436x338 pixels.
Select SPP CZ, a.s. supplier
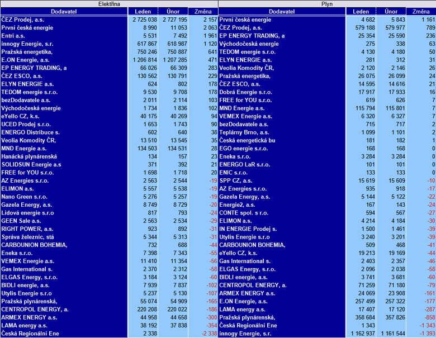click(x=235, y=181)
